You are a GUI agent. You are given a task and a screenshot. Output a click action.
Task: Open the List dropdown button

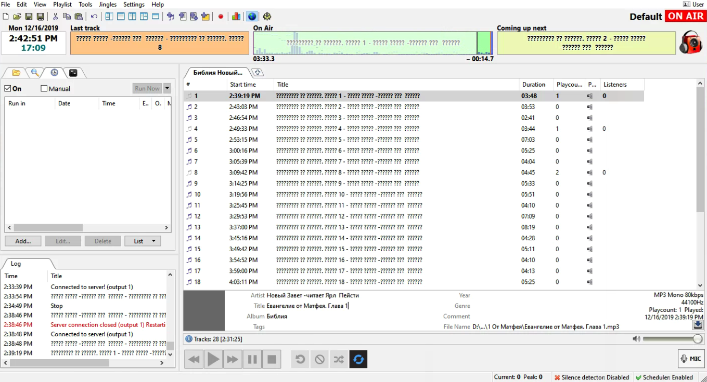143,241
